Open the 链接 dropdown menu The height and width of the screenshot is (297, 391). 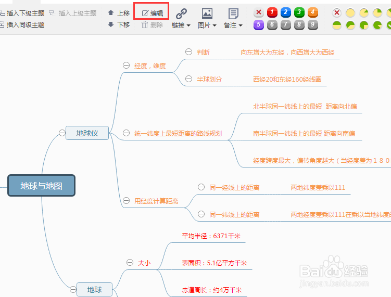[181, 25]
